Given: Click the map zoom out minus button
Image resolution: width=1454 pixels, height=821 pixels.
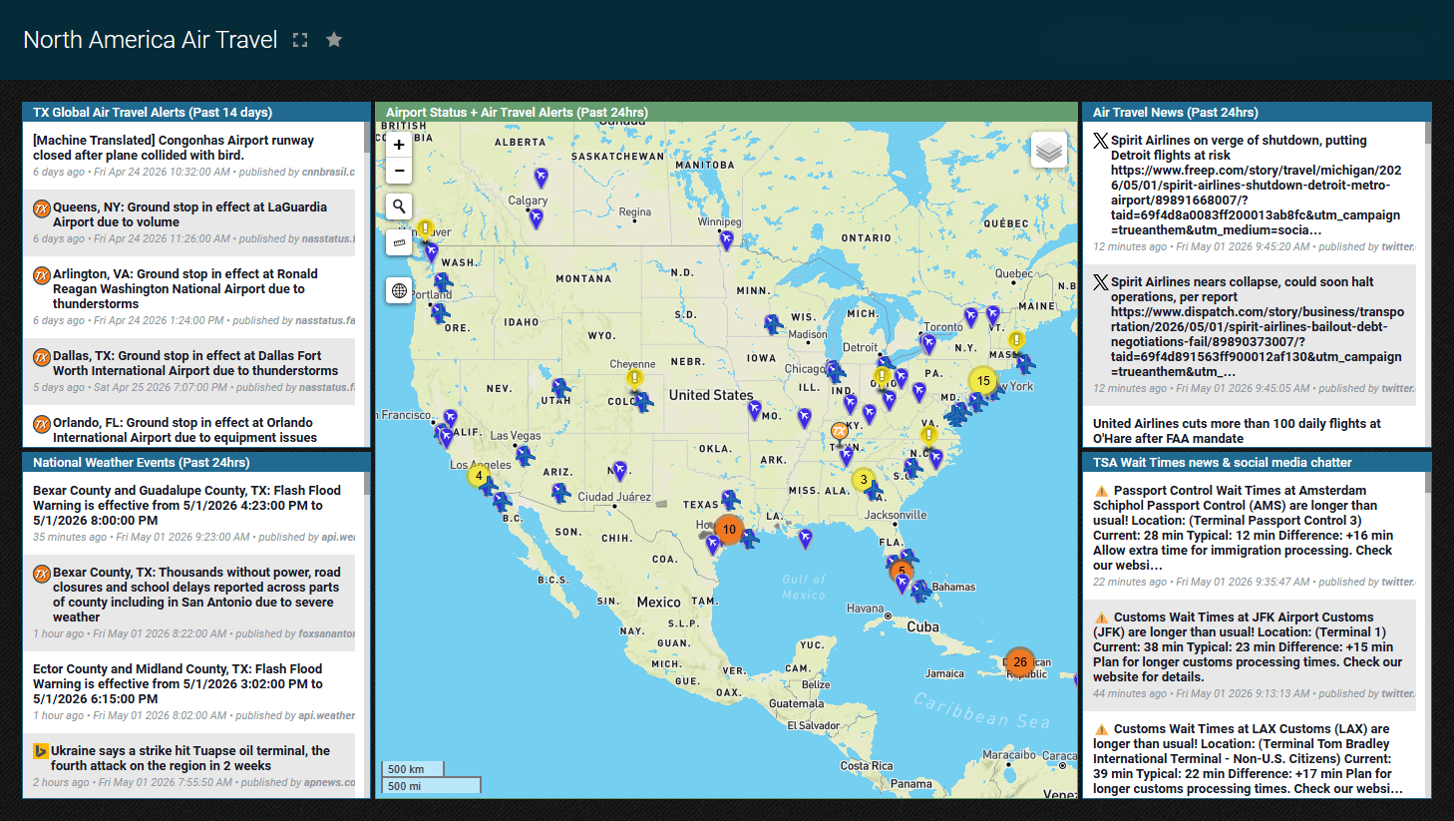Looking at the screenshot, I should pyautogui.click(x=399, y=171).
